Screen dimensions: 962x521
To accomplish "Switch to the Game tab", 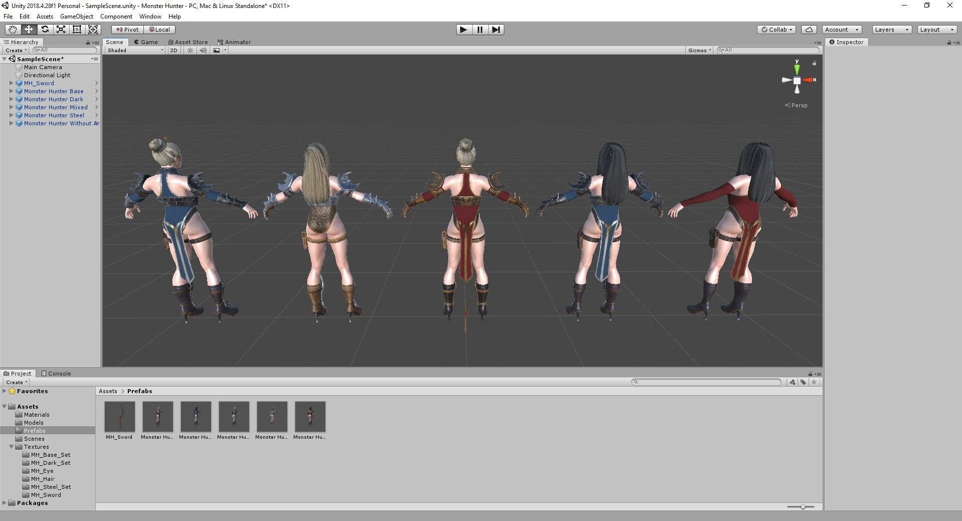I will [x=146, y=42].
